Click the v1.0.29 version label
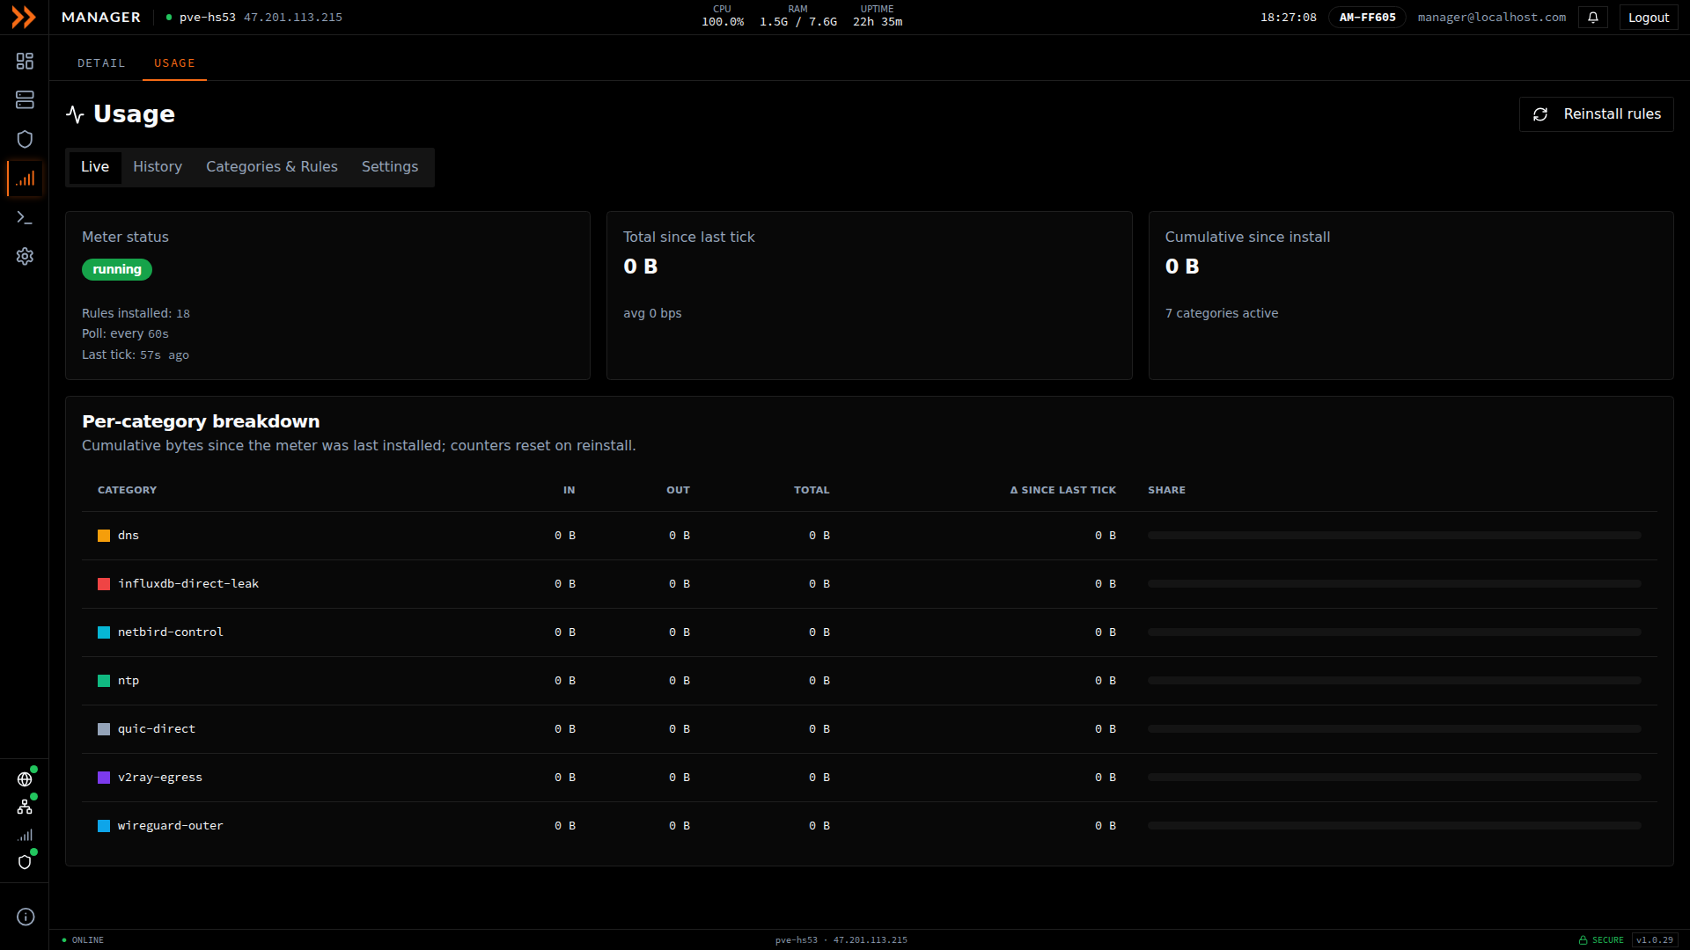 1655,940
